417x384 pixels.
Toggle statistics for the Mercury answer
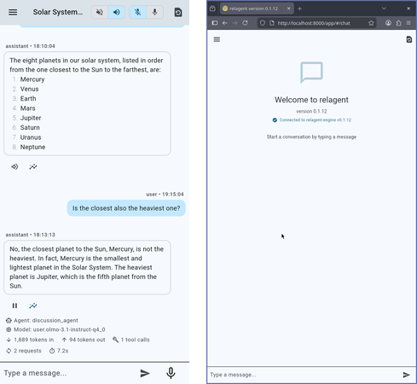pos(33,305)
